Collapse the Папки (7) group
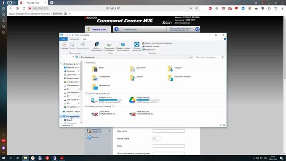This screenshot has height=161, width=286. 84,63
